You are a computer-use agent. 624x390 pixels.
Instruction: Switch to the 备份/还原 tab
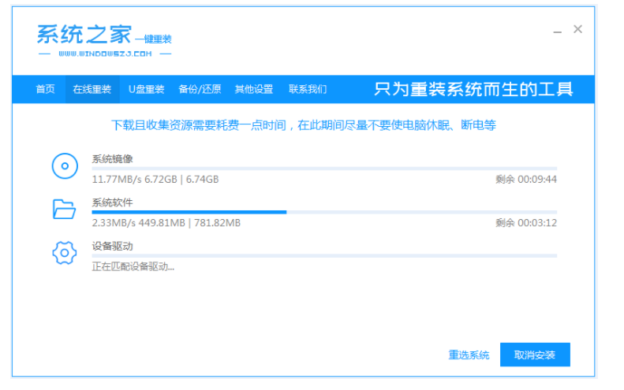coord(200,89)
